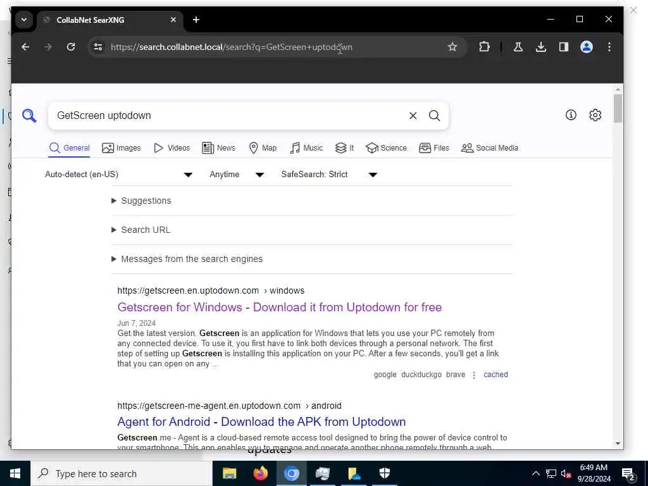Open cached version of first result
Screen dimensions: 648x486
[495, 375]
